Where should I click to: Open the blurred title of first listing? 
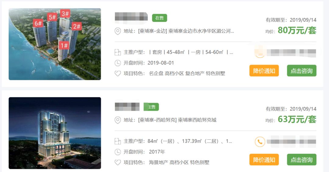131,17
